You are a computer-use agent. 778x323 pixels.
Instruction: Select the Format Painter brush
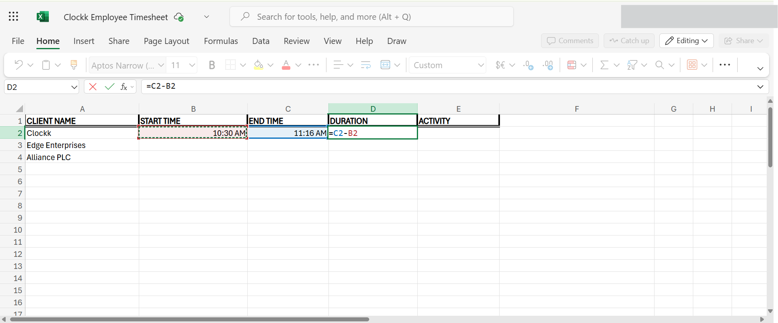click(74, 65)
